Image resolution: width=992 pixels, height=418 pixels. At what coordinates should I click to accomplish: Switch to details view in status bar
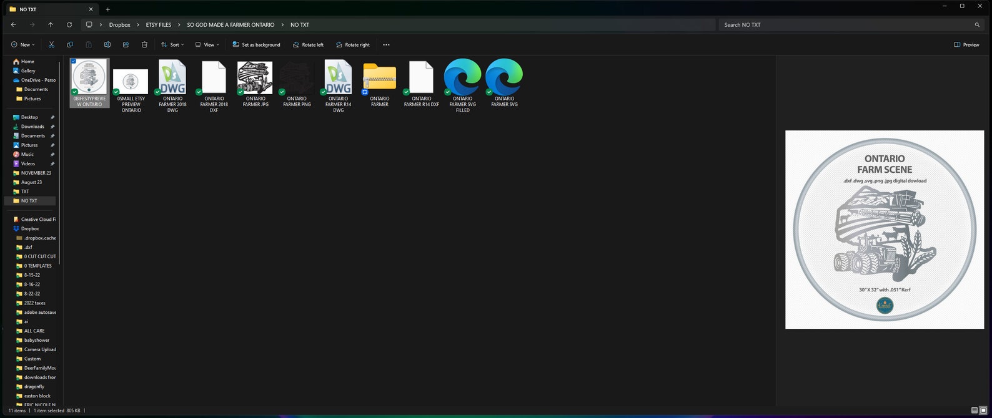pos(975,411)
